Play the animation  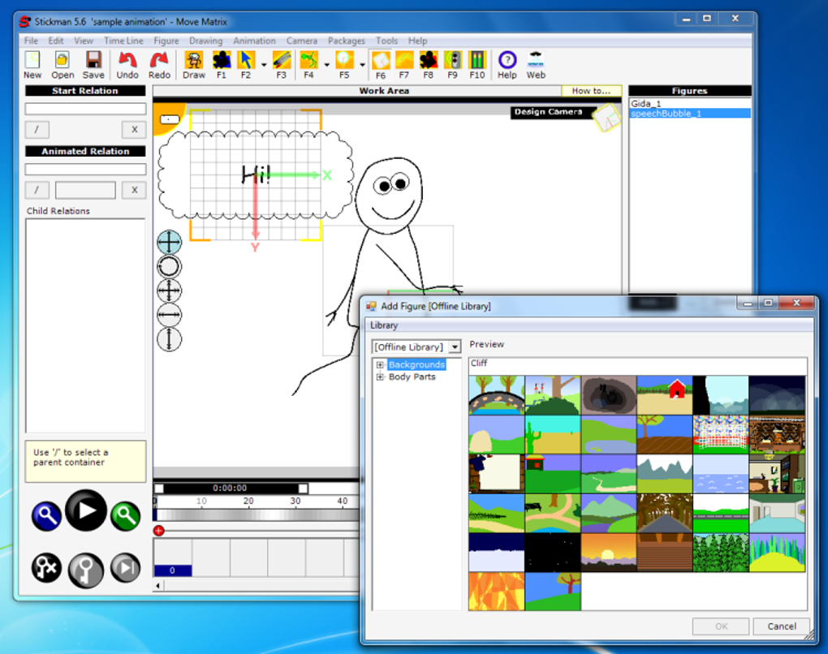86,510
